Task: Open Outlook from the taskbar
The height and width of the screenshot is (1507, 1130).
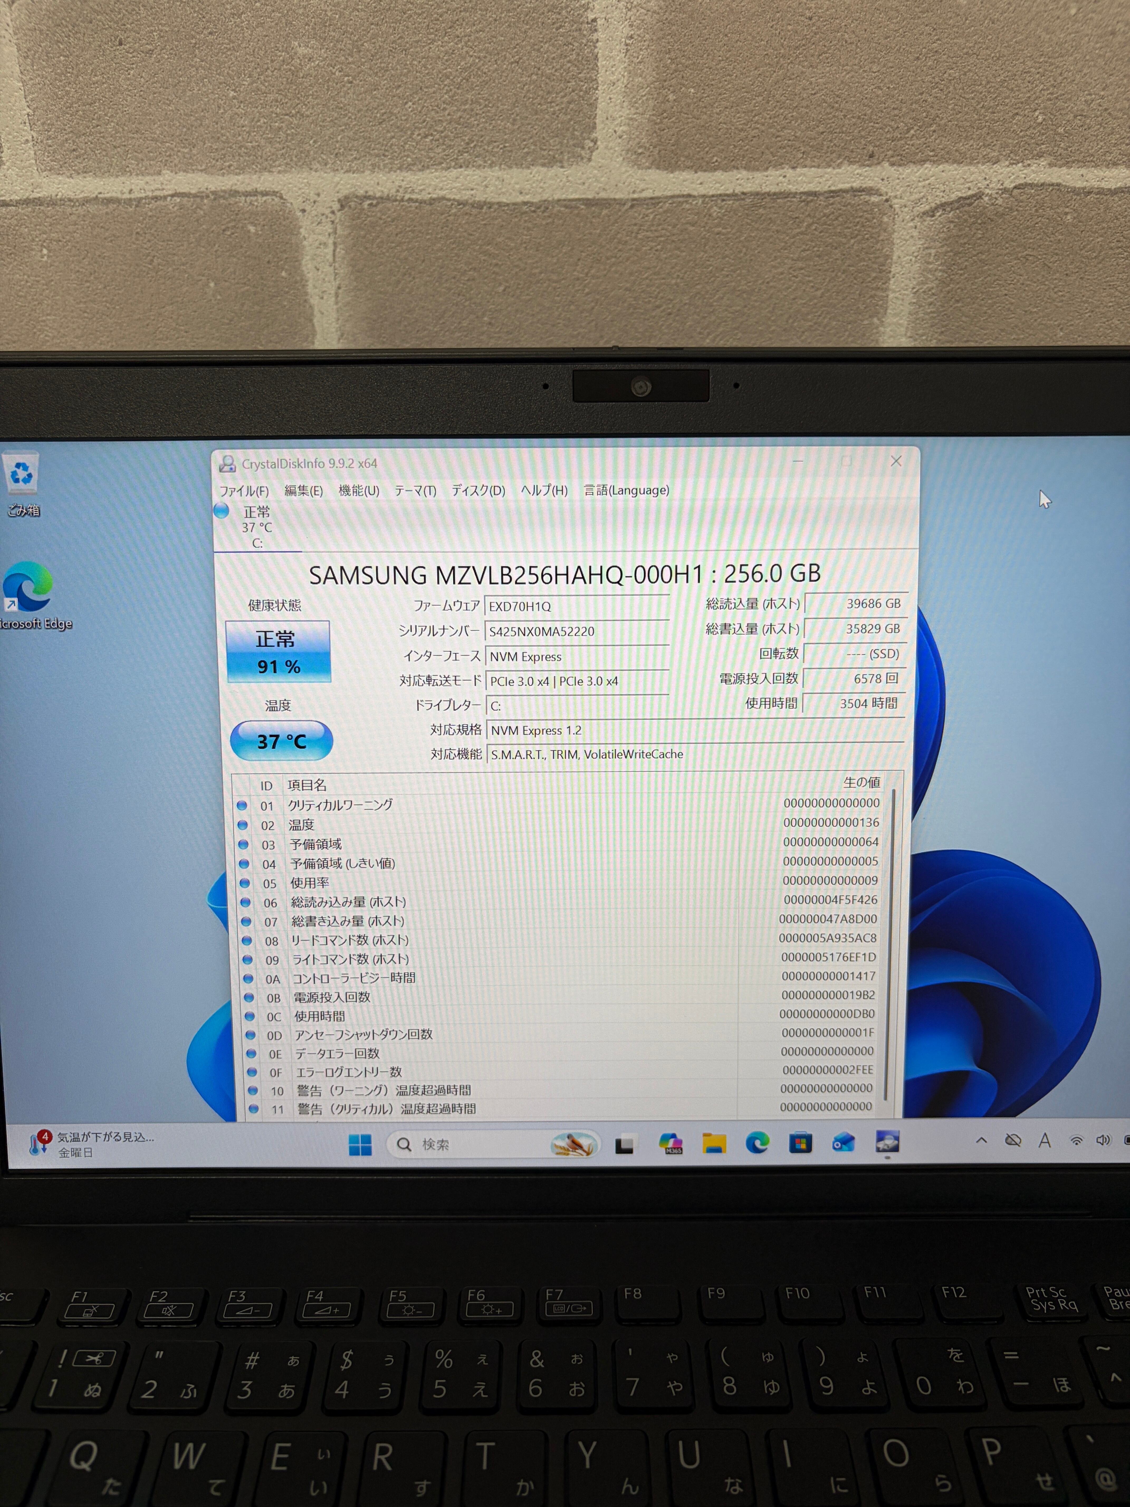Action: point(843,1142)
